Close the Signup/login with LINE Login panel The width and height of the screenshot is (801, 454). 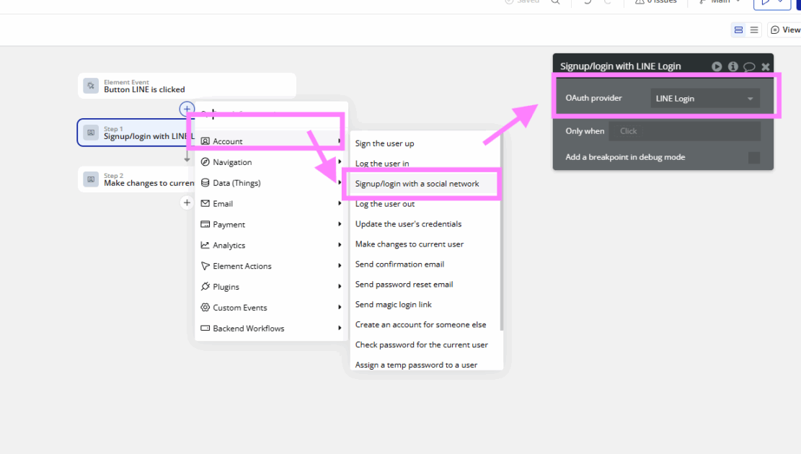[765, 66]
